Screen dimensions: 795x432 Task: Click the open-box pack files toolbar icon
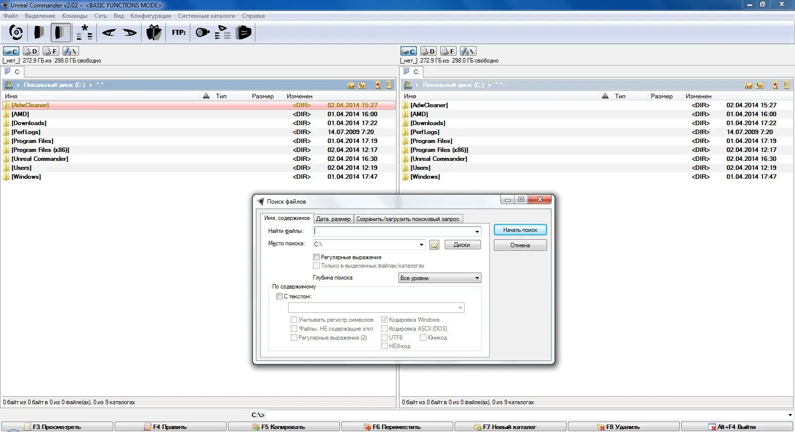154,33
